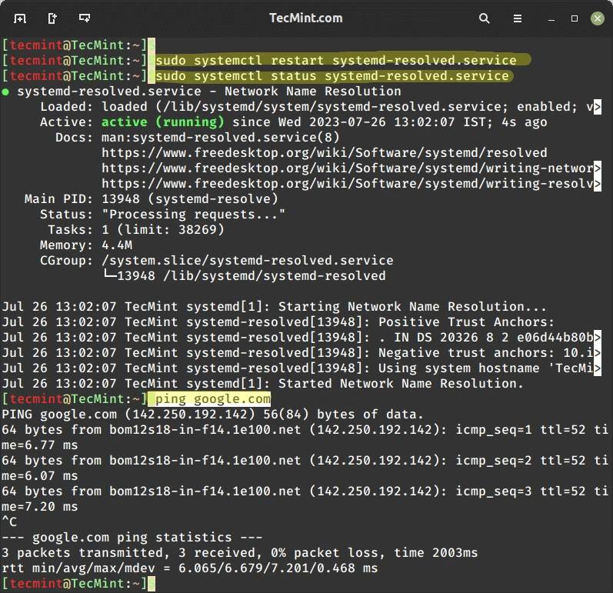Click the 'sudo systemctl status systemd-resolved.service' command
Screen dimensions: 613x593
pyautogui.click(x=332, y=75)
